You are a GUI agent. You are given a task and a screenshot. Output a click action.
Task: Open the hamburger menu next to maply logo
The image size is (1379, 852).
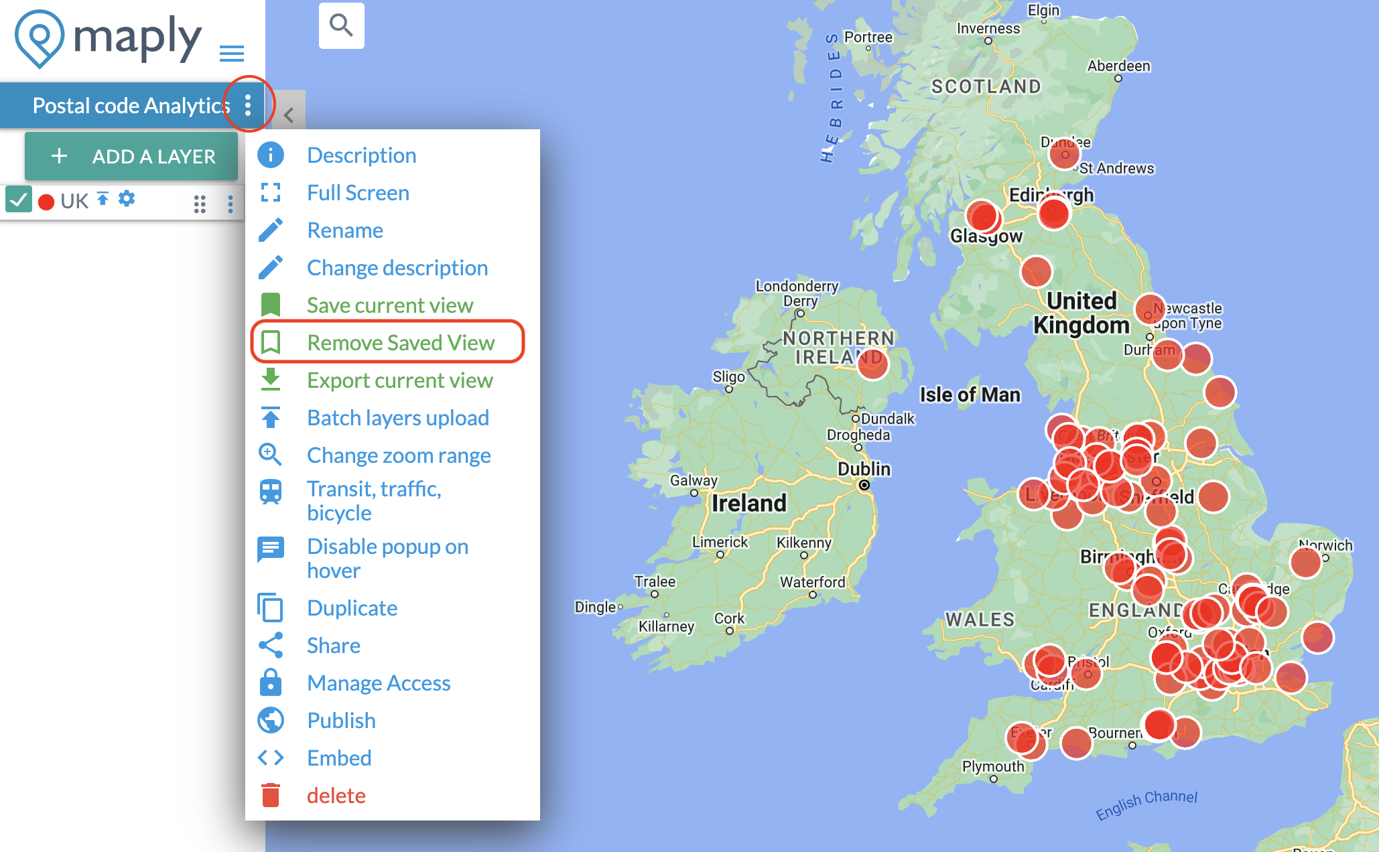tap(231, 54)
